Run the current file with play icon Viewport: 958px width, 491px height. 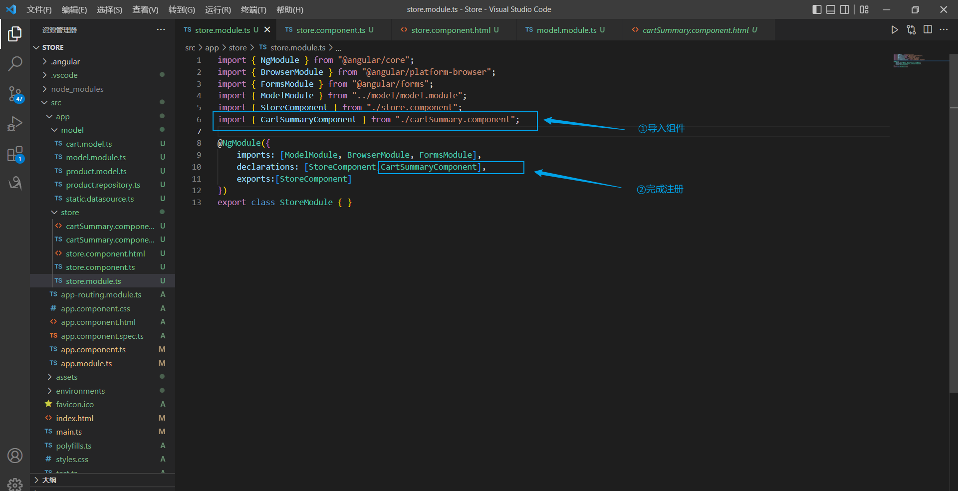coord(895,30)
